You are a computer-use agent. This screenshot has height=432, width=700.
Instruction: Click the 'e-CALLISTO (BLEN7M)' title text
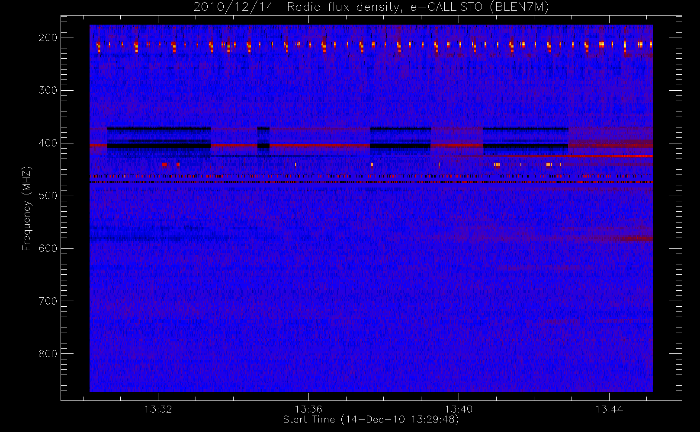(x=480, y=7)
